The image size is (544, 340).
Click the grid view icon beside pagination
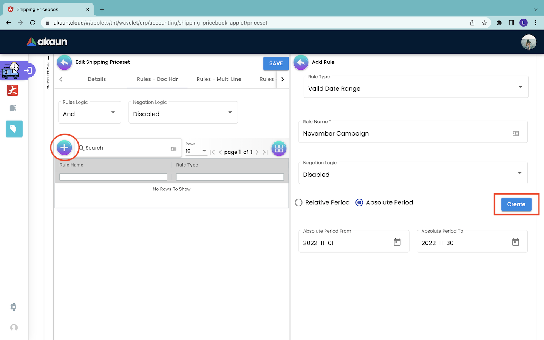click(279, 148)
